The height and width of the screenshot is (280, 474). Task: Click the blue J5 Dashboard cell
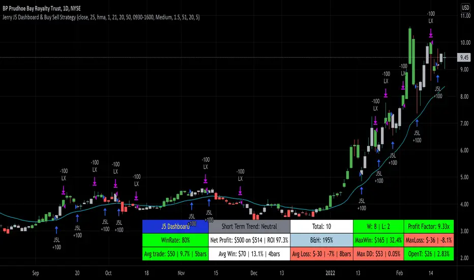[x=175, y=227]
